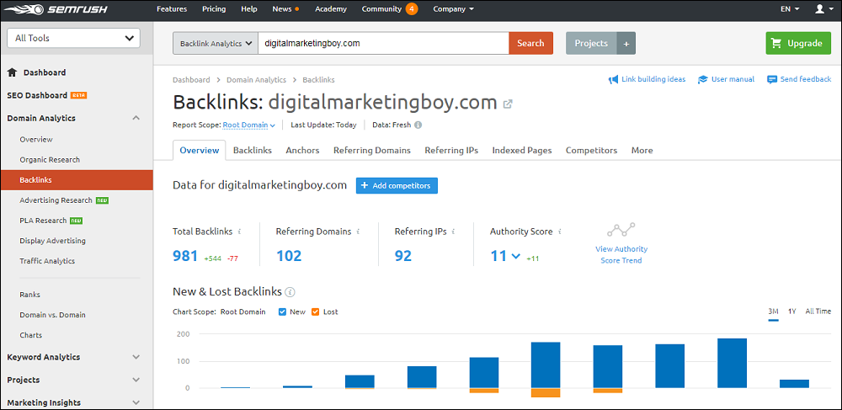Click the Referring Domains value 102
The height and width of the screenshot is (410, 842).
289,257
